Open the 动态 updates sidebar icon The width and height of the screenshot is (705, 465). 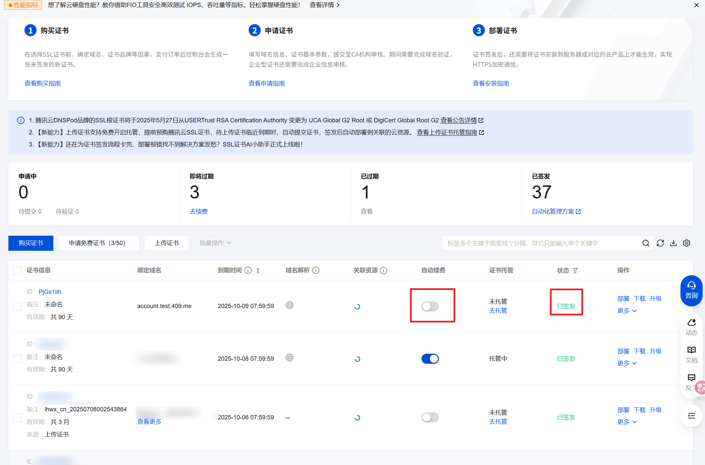[691, 327]
